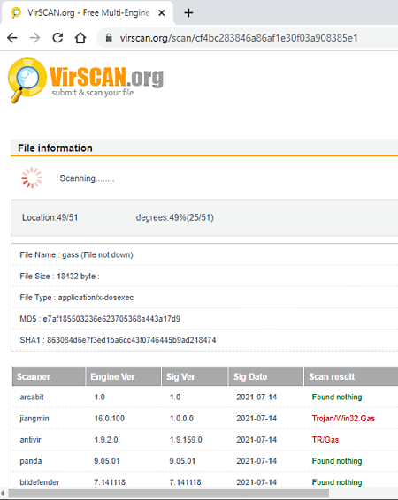Viewport: 398px width, 500px height.
Task: Click the Scanning status text
Action: tap(87, 178)
